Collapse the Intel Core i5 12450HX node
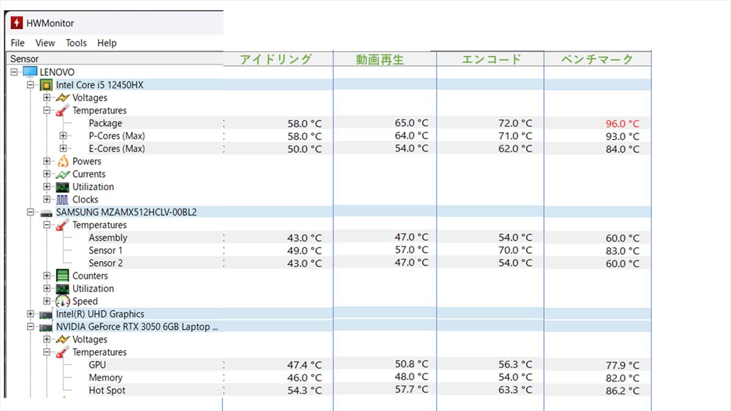This screenshot has height=411, width=731. pyautogui.click(x=30, y=85)
